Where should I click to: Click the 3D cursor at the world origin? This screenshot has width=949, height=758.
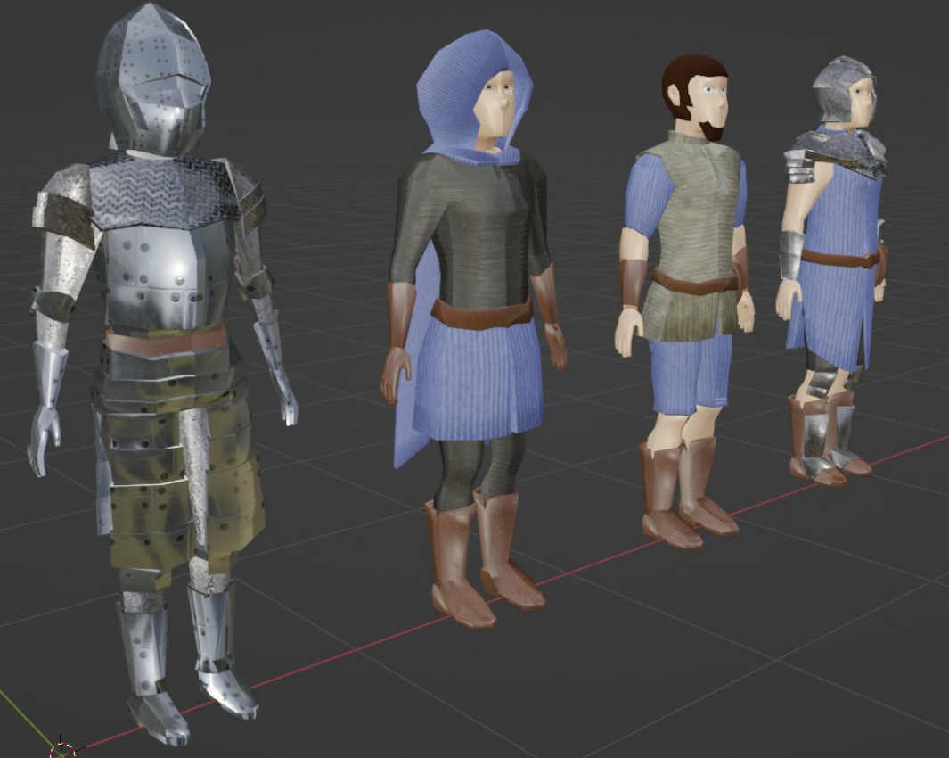click(x=61, y=749)
